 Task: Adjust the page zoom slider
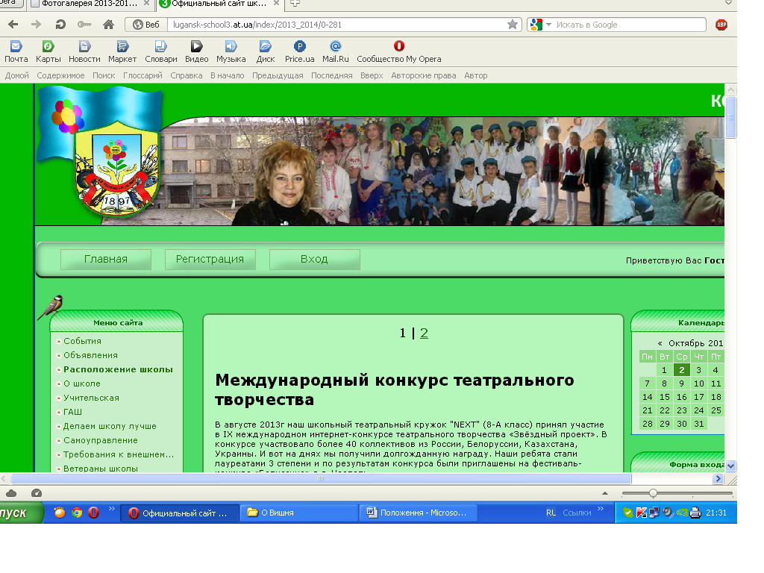click(653, 491)
